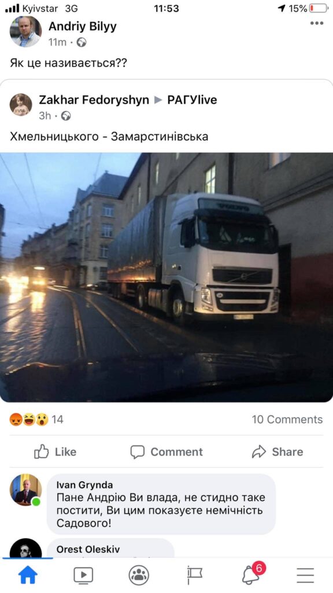Image resolution: width=333 pixels, height=593 pixels.
Task: Tap Zakhar Fedoryshyn's avatar image
Action: coord(21,105)
